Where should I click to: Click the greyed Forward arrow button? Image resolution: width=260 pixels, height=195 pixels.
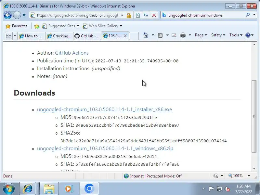pos(17,15)
